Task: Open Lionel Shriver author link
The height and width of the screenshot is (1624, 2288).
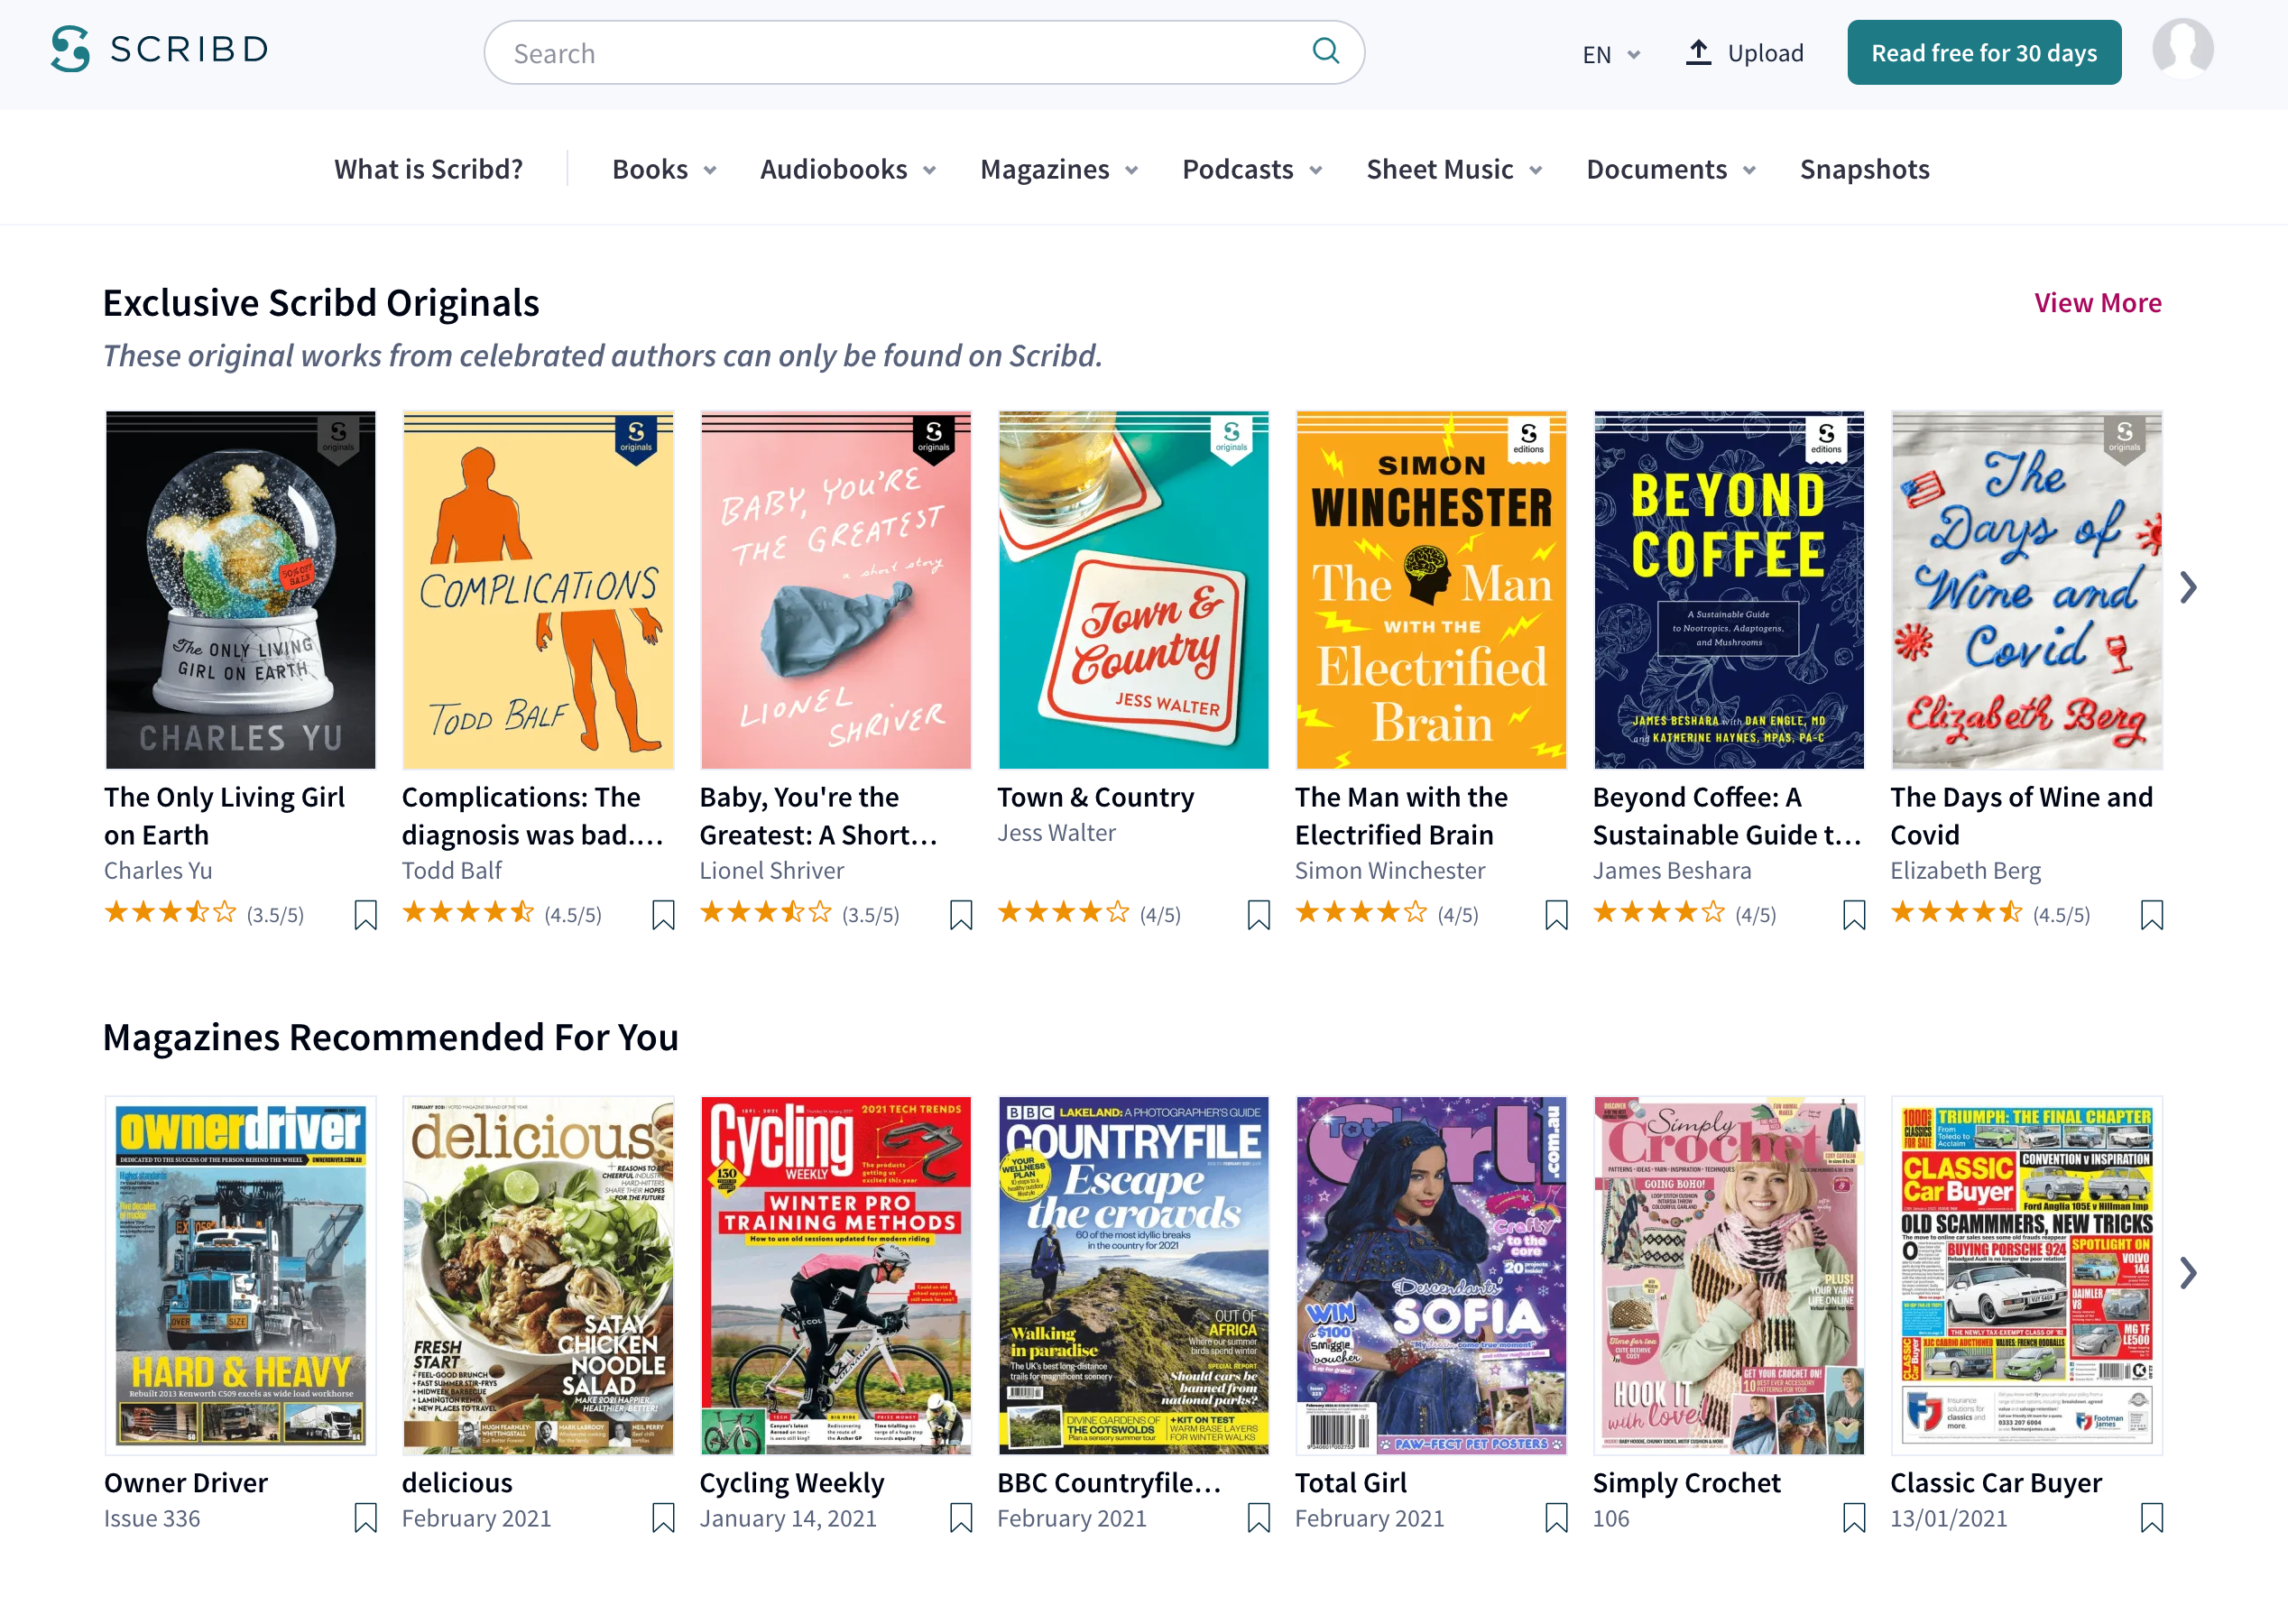Action: 771,870
